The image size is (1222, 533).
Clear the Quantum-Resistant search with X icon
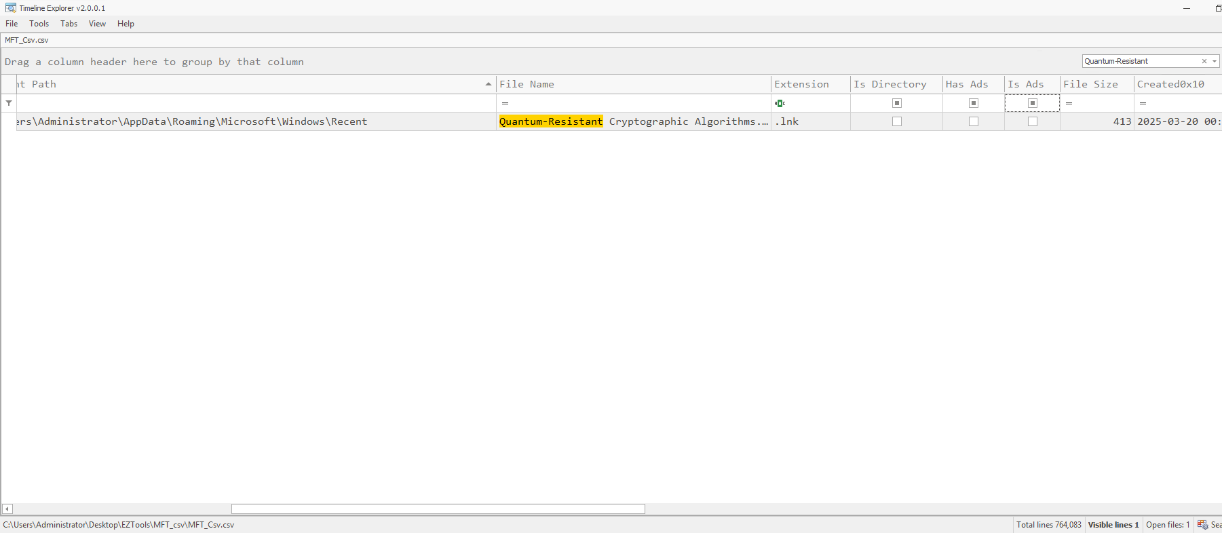coord(1204,61)
